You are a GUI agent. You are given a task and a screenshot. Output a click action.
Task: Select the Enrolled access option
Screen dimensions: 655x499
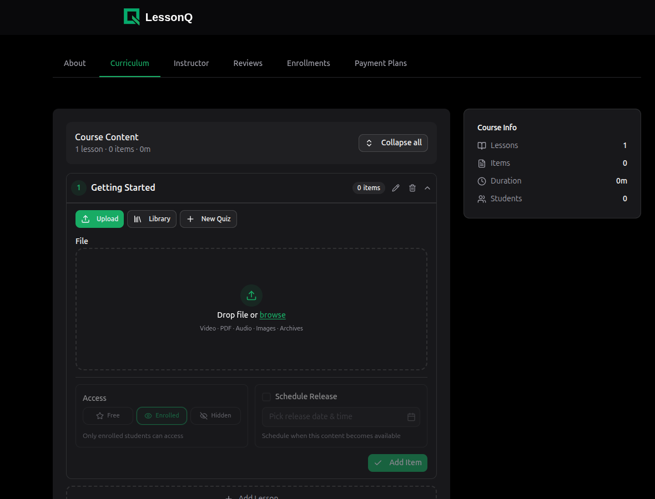(162, 416)
